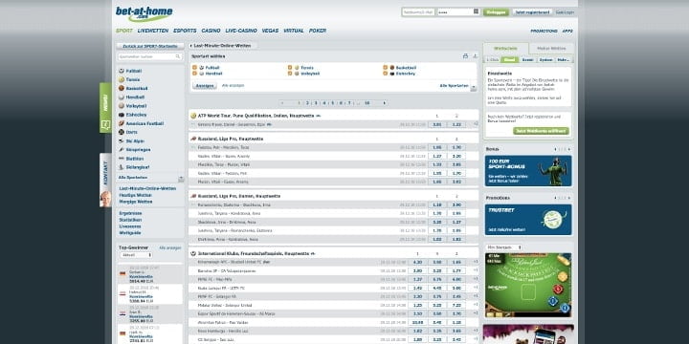Open the Kontakt side tab
689x344 pixels.
[x=105, y=180]
